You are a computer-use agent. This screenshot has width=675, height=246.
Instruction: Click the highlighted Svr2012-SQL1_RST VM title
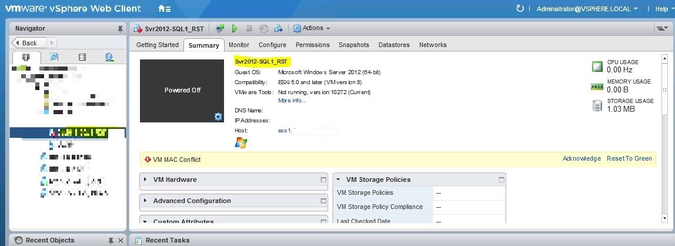click(261, 62)
